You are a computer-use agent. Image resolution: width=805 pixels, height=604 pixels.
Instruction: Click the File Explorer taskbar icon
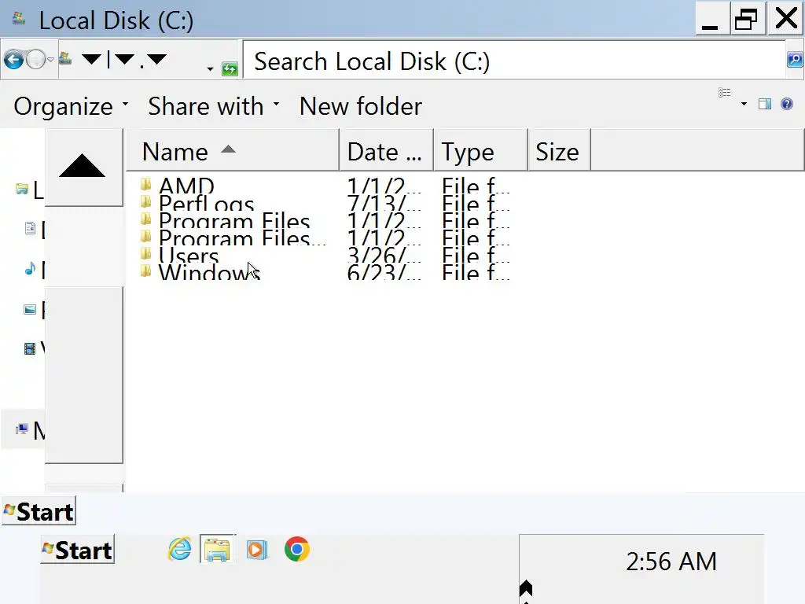click(x=217, y=550)
